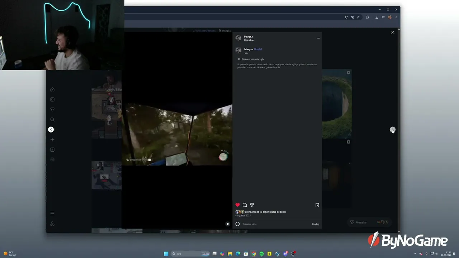Open the sidebar hamburger More menu
Image resolution: width=459 pixels, height=258 pixels.
(x=52, y=214)
